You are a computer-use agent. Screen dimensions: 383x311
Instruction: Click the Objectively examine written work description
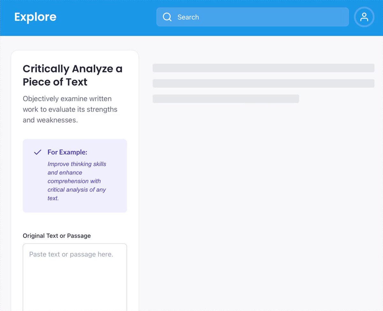pos(70,110)
